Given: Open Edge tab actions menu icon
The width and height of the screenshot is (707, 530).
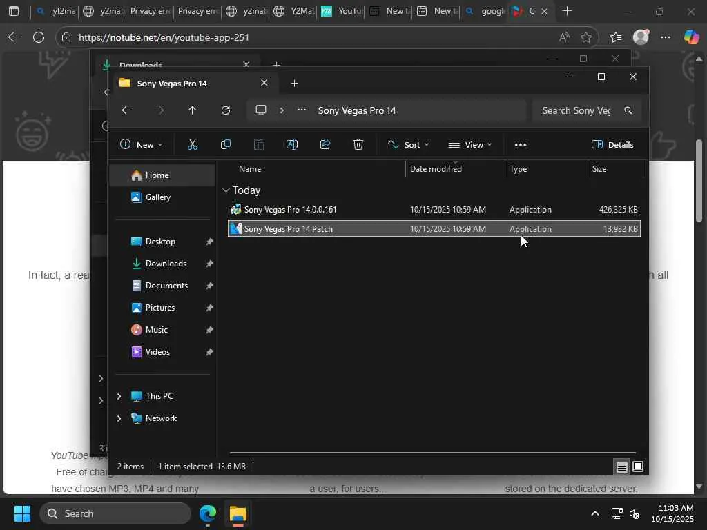Looking at the screenshot, I should (x=14, y=11).
